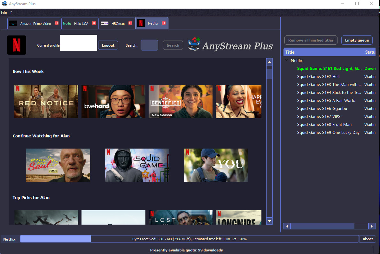Click the large Netflix logo beside profile

click(17, 45)
